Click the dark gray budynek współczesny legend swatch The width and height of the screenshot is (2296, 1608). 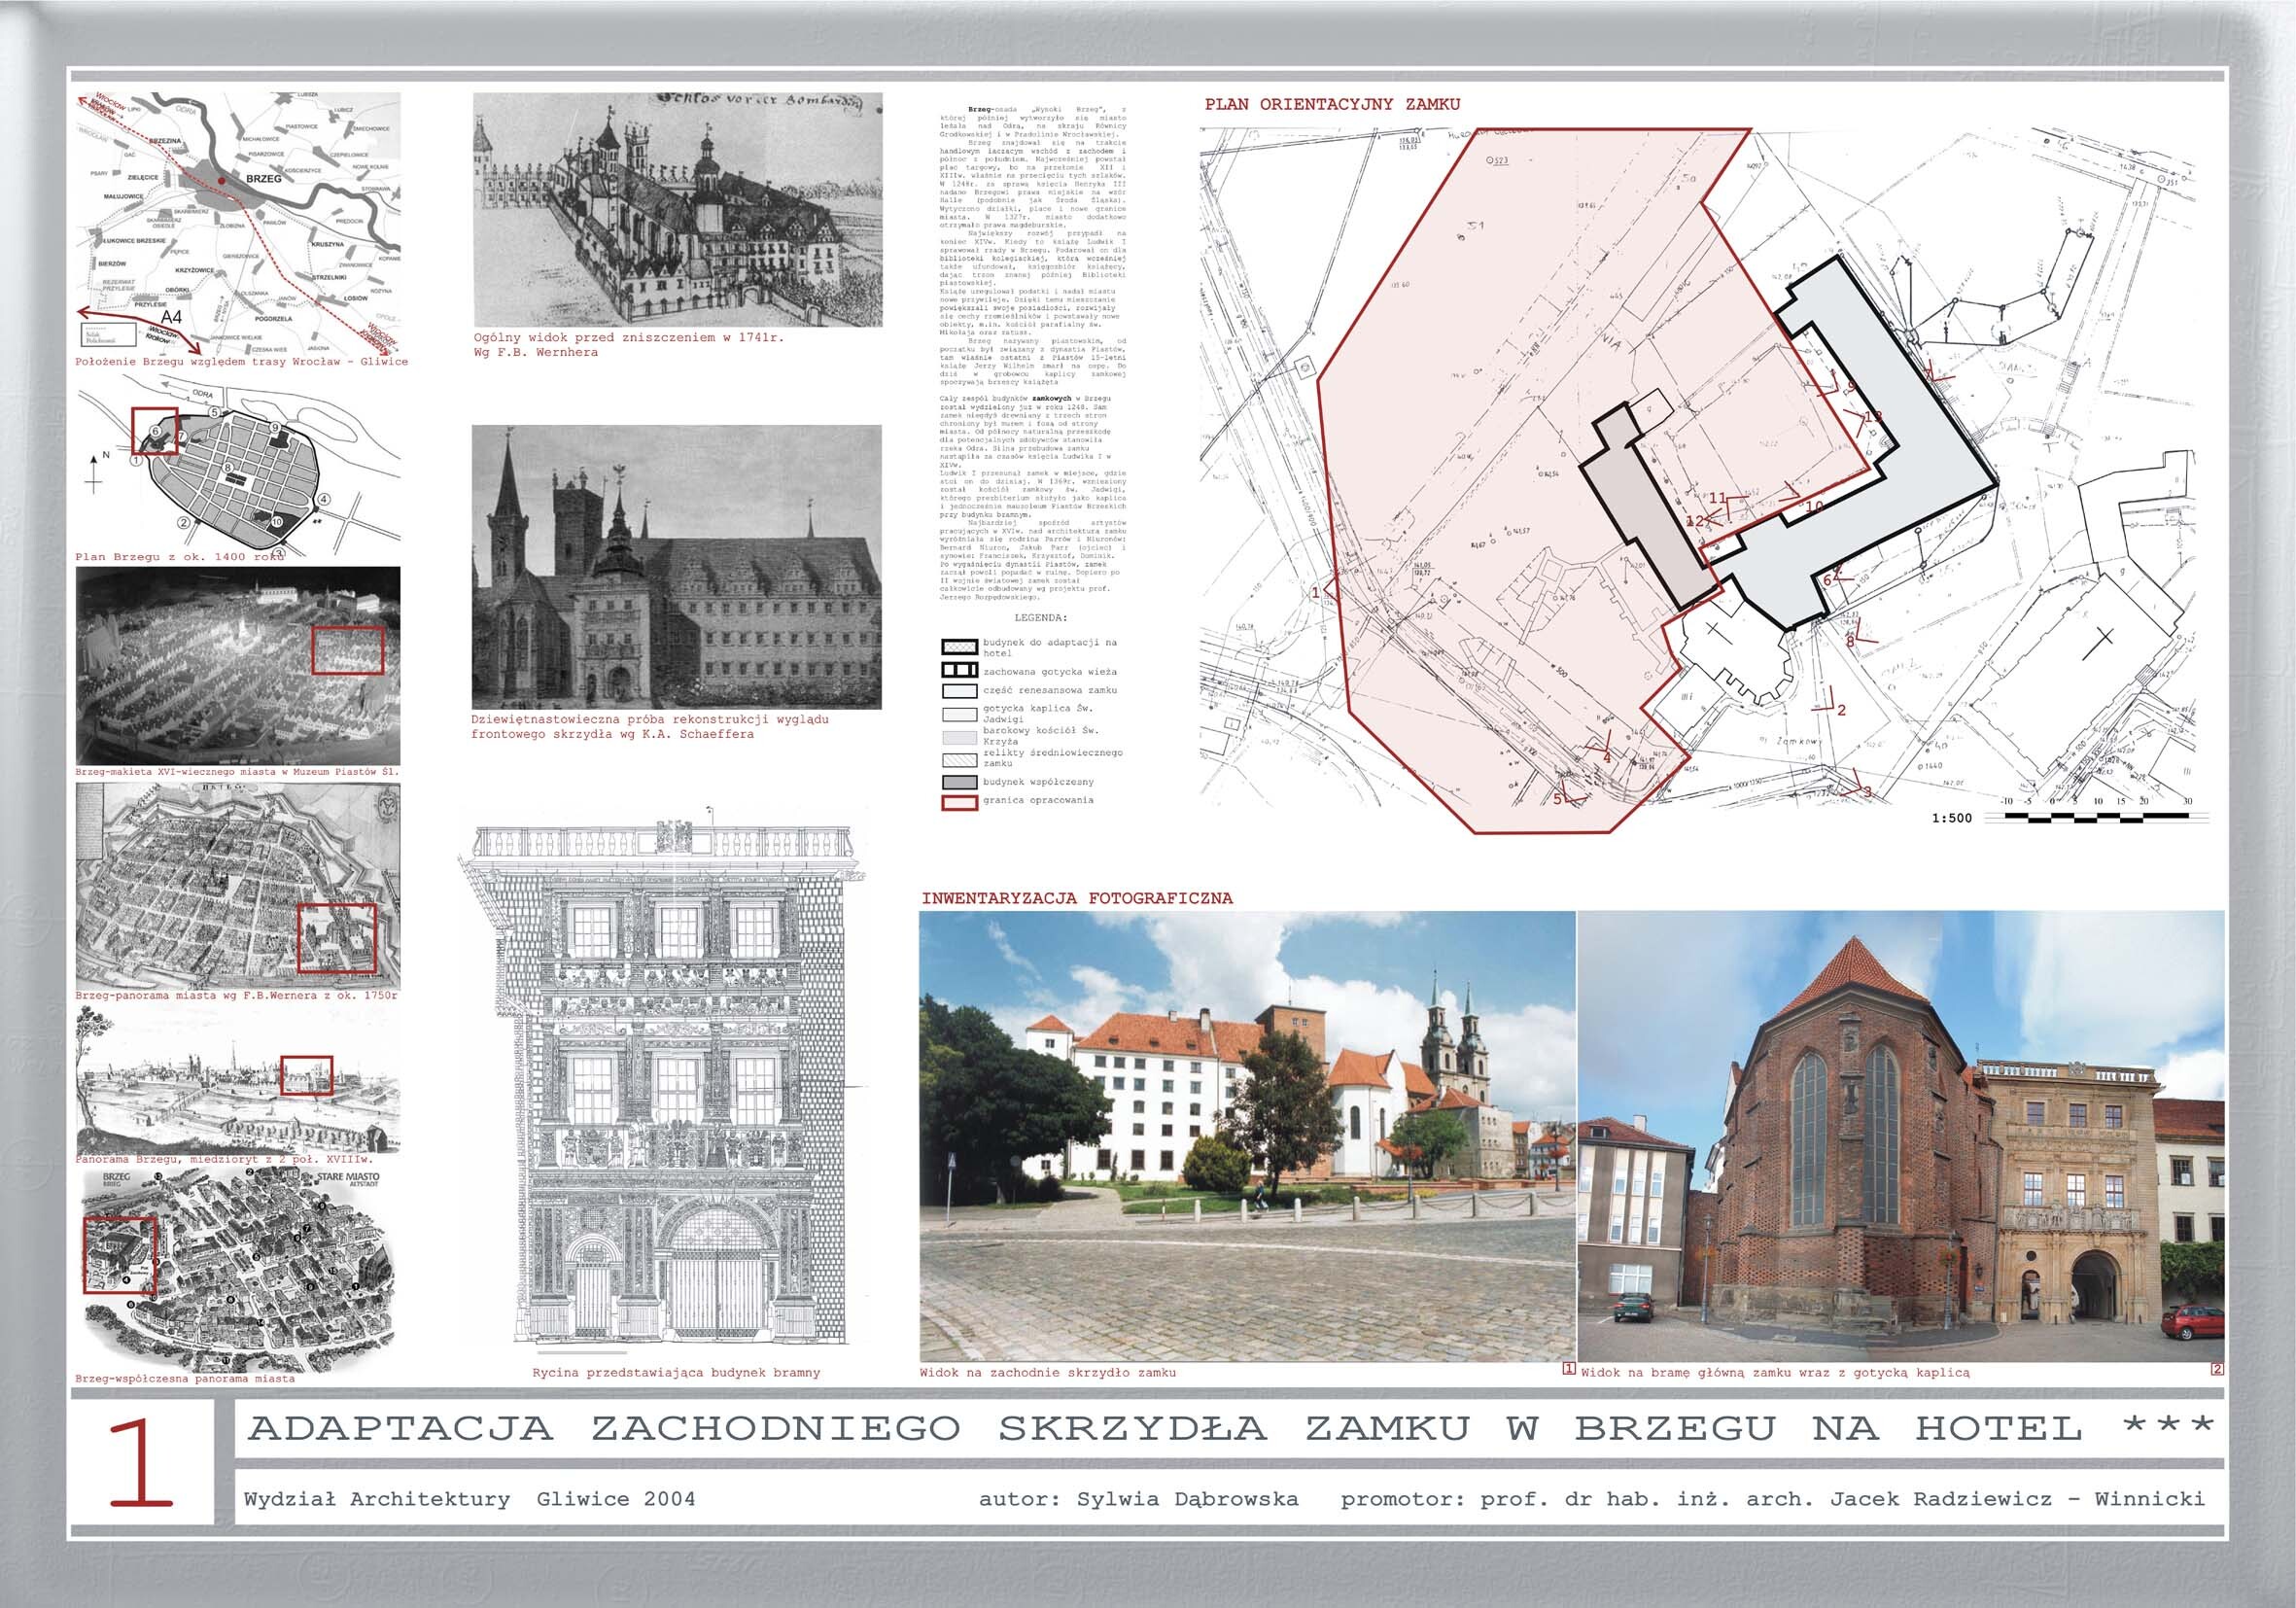pos(959,782)
